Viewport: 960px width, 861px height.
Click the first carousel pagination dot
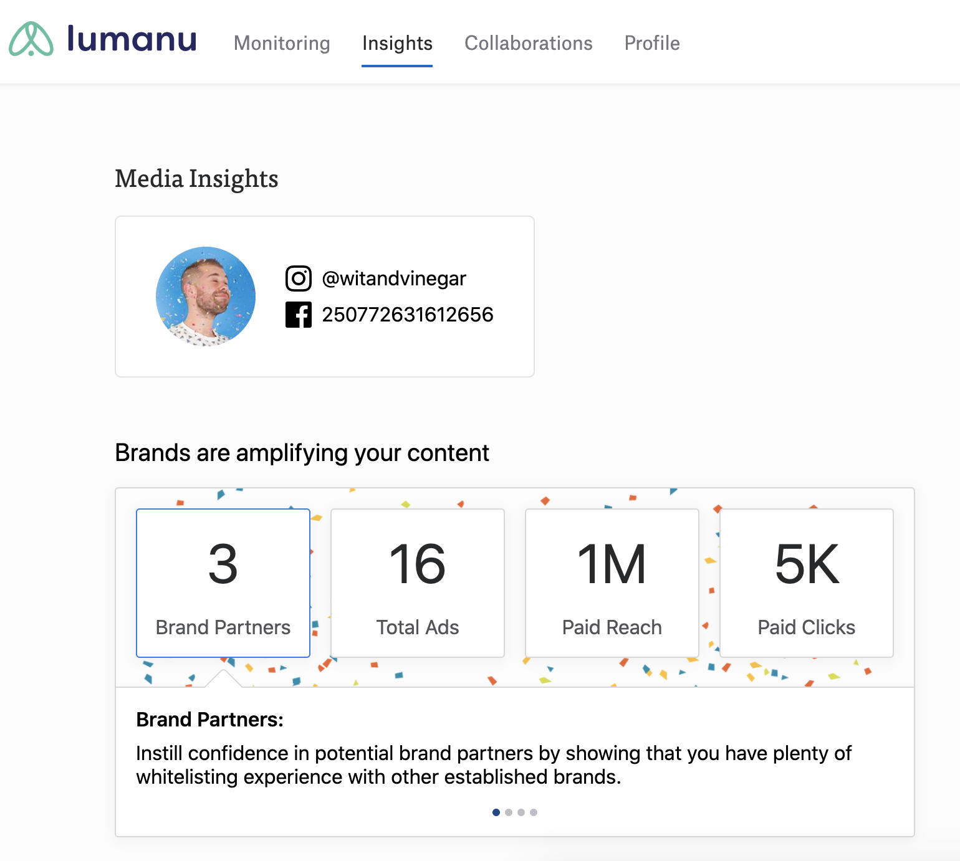click(x=496, y=812)
